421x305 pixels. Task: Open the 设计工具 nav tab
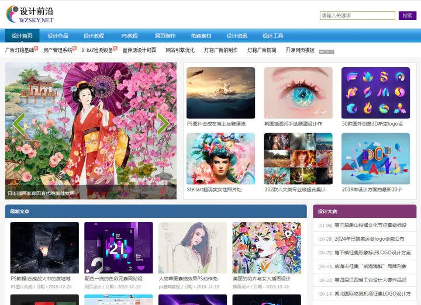[273, 36]
